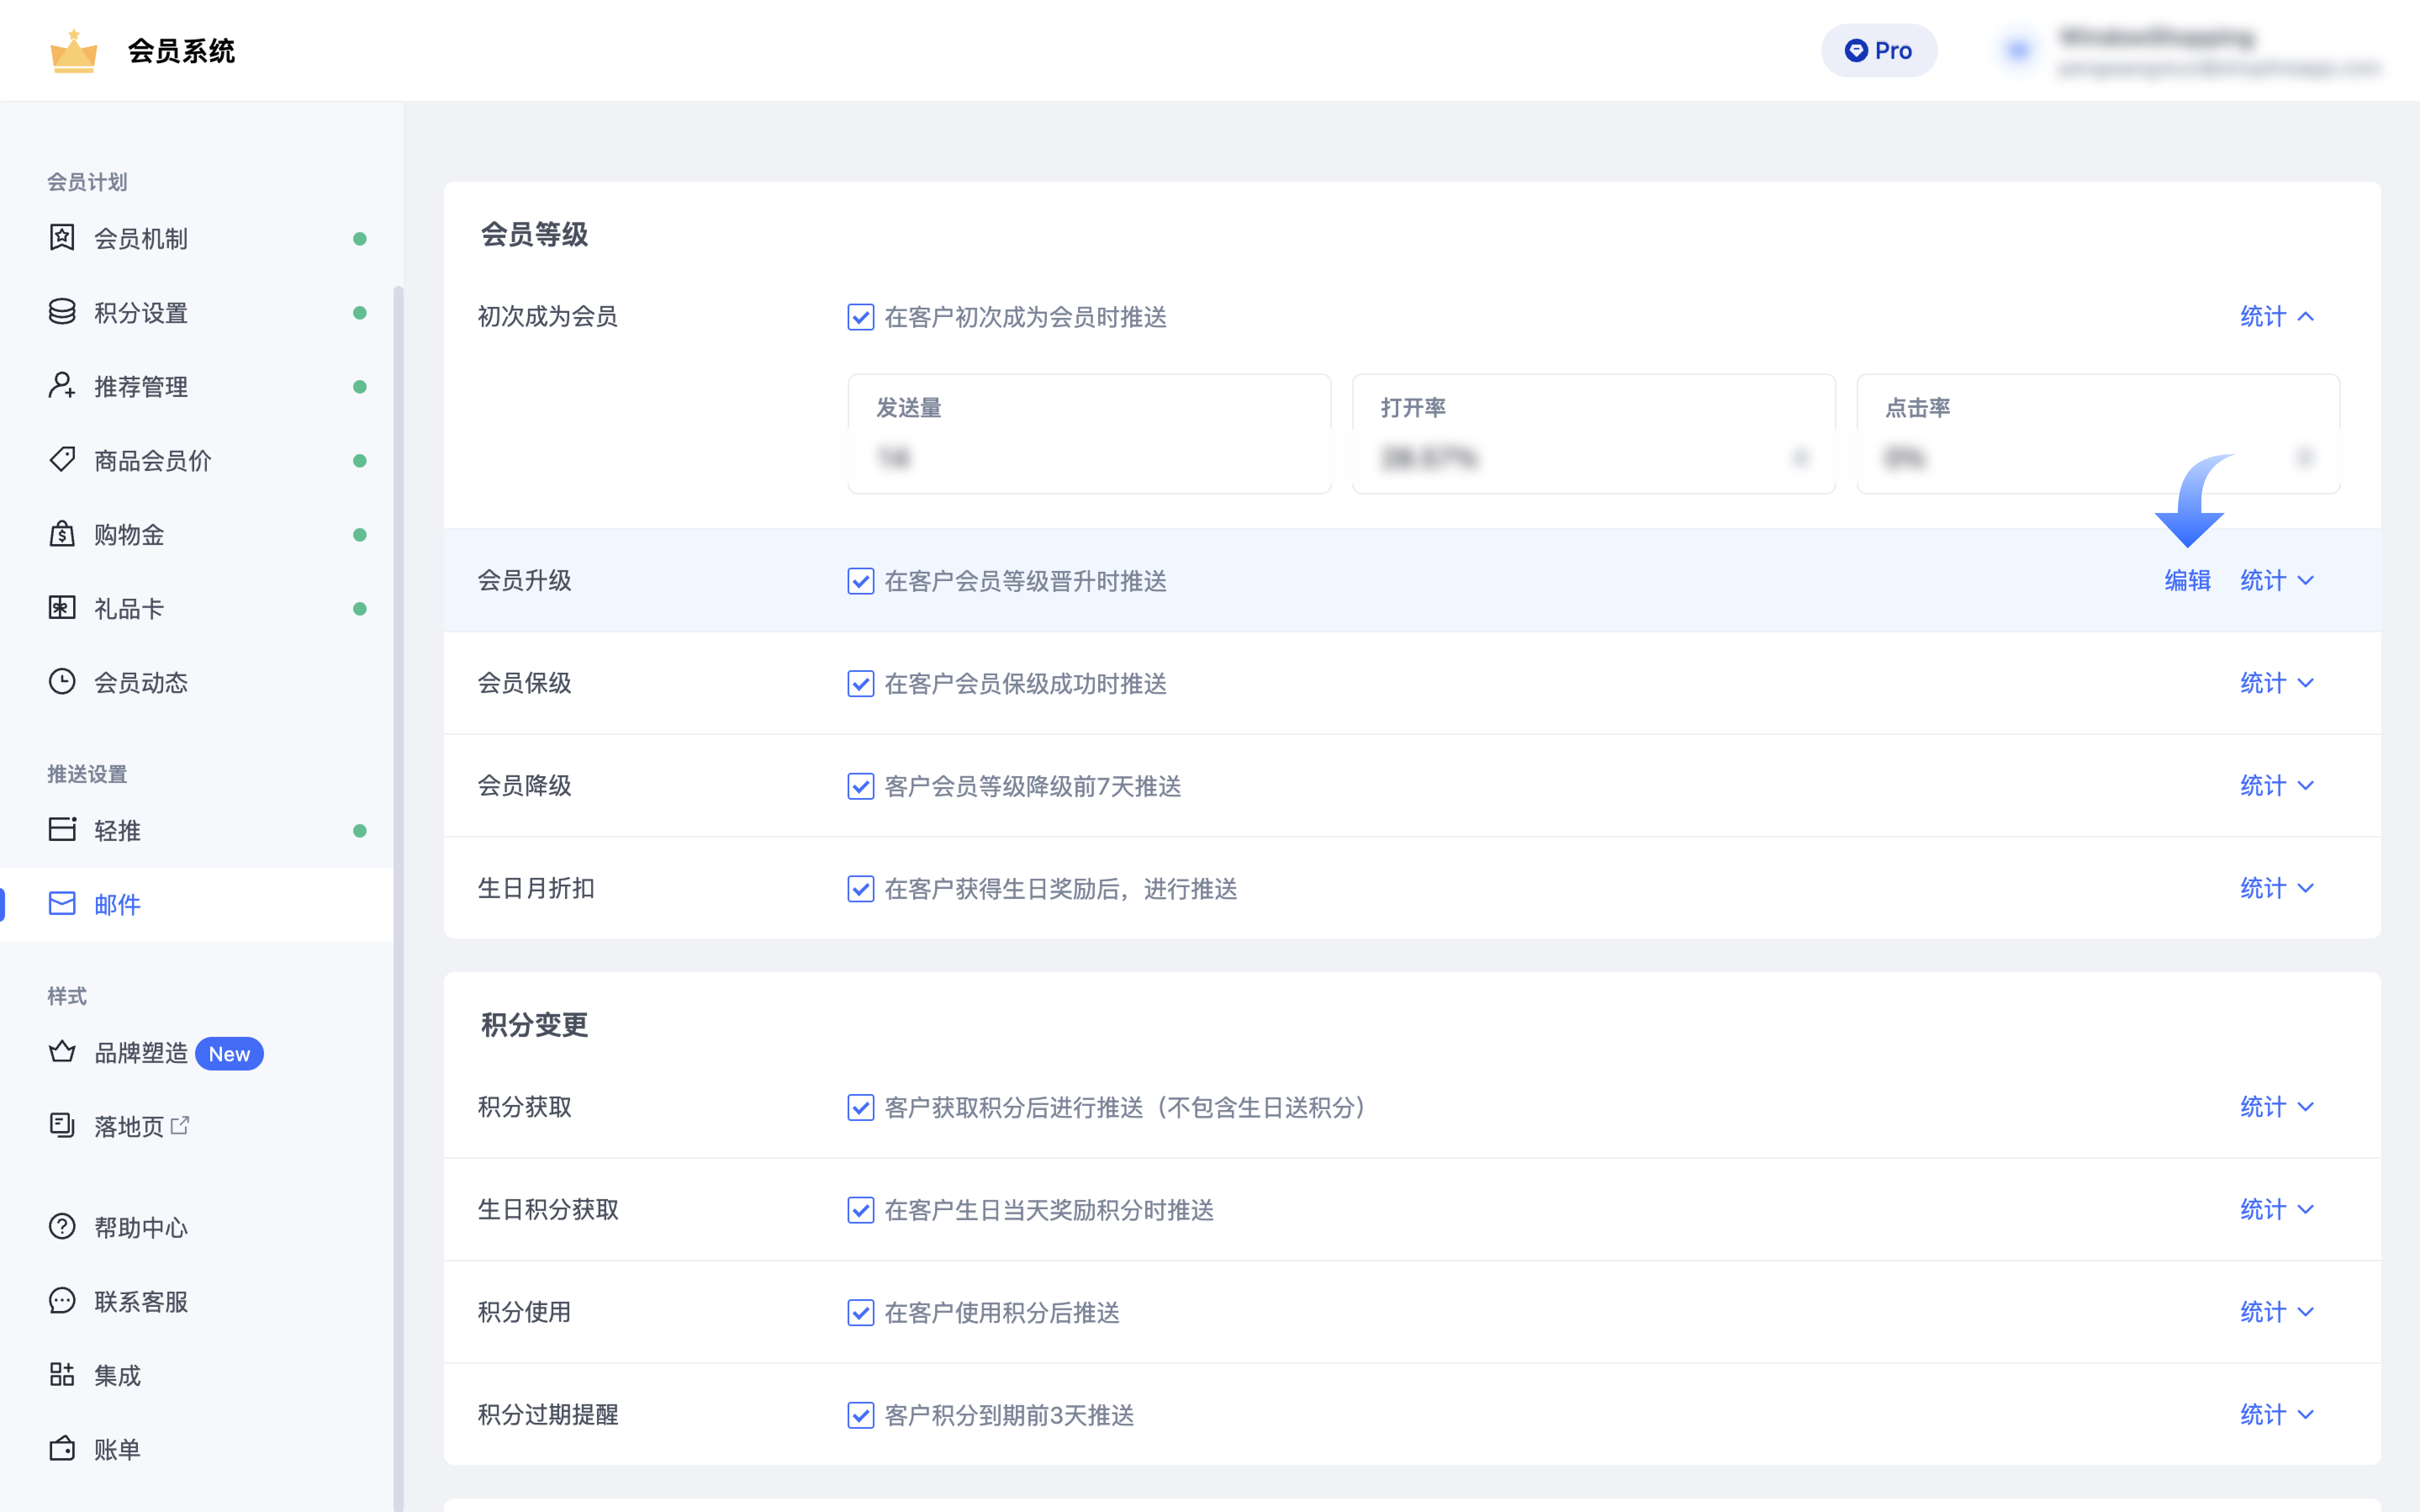This screenshot has height=1512, width=2420.
Task: Click the 会员等级 section heading
Action: pyautogui.click(x=535, y=235)
